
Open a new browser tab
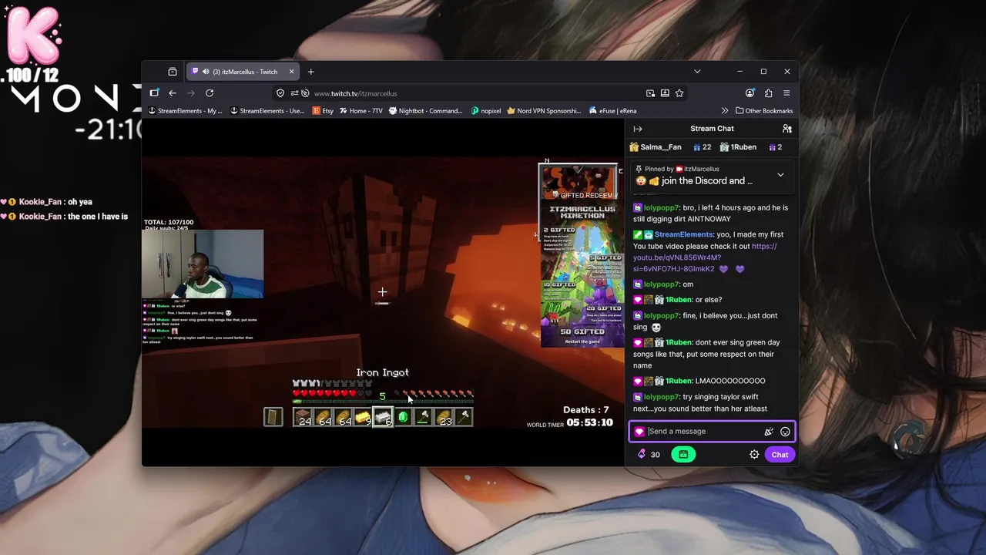point(311,72)
